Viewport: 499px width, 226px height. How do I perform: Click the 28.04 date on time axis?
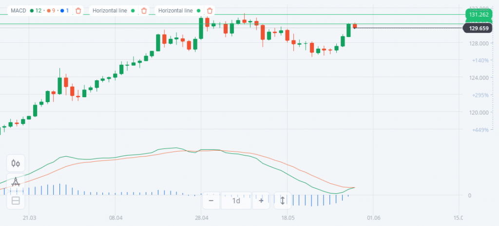point(201,218)
